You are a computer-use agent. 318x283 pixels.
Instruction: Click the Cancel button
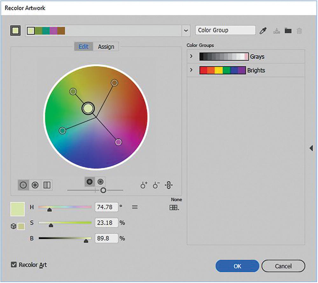tap(283, 266)
